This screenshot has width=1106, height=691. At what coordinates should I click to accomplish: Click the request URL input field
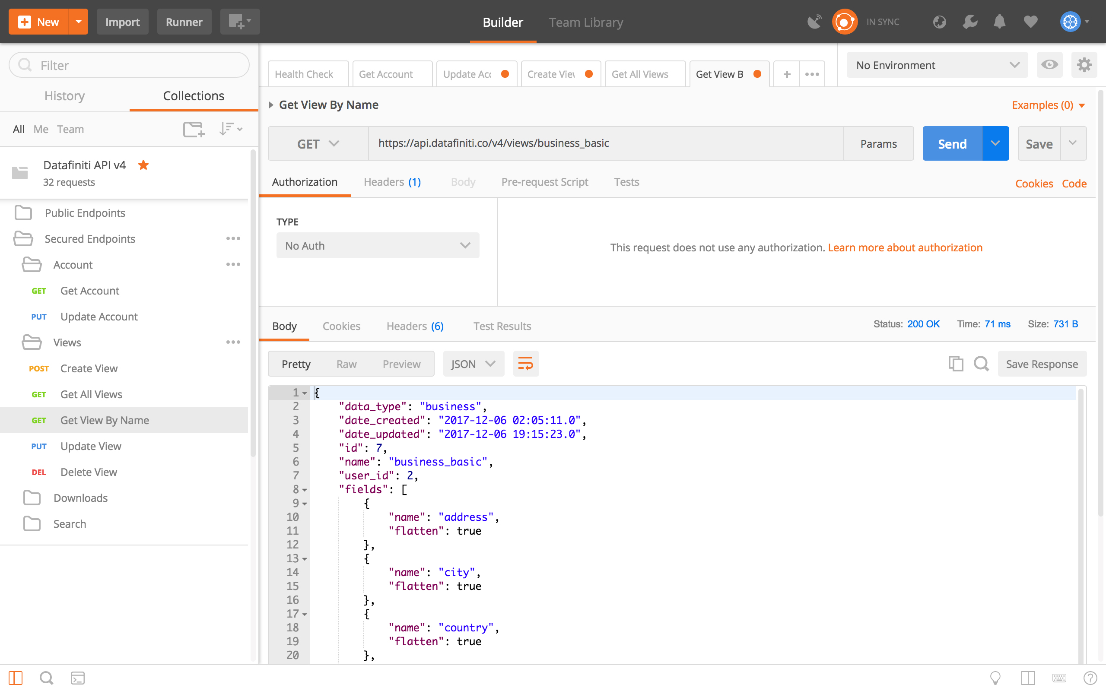(x=606, y=143)
